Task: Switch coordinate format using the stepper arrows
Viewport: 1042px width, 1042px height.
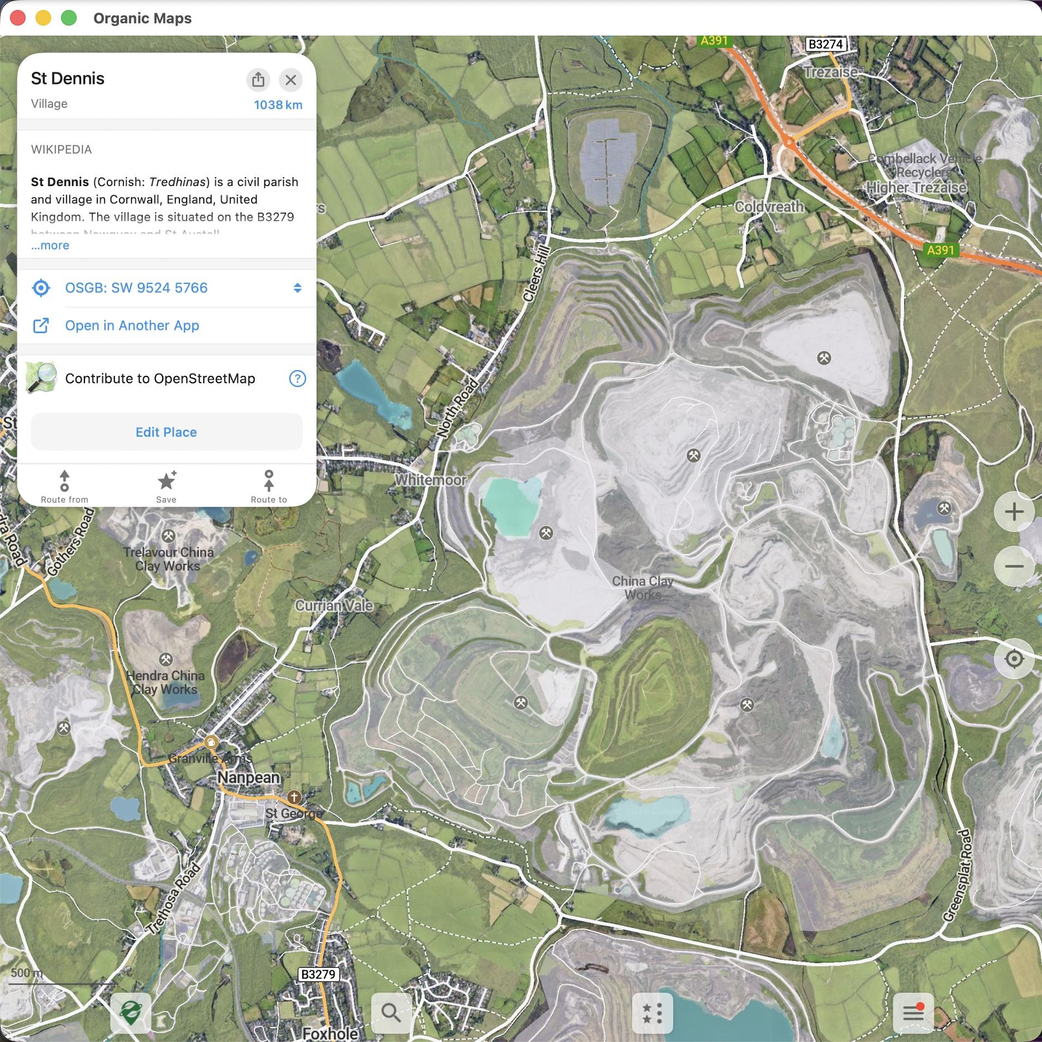Action: (x=298, y=288)
